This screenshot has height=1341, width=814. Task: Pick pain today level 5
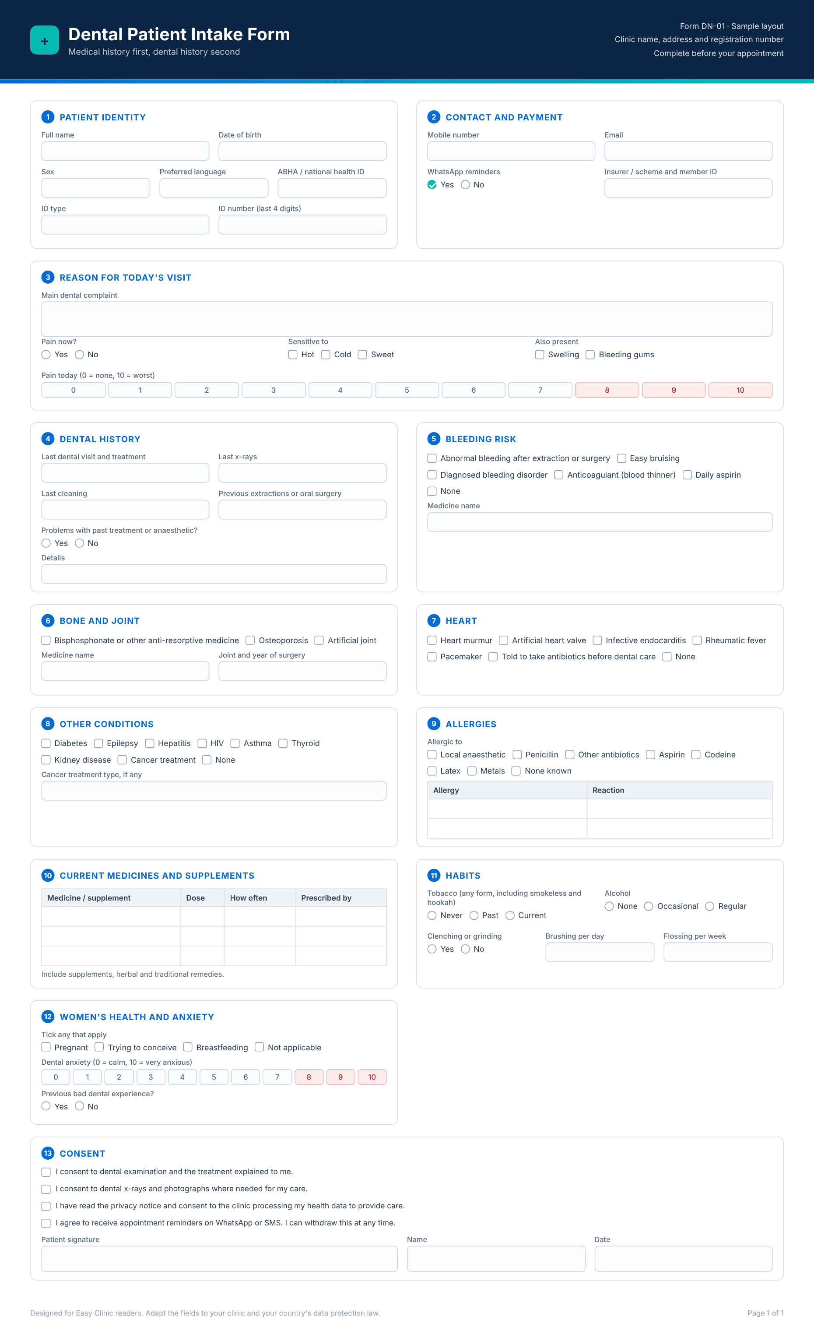407,390
